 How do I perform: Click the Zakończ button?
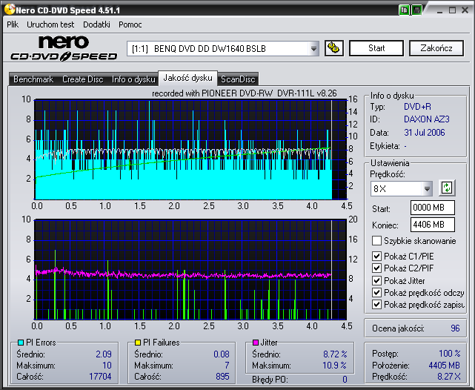click(436, 48)
